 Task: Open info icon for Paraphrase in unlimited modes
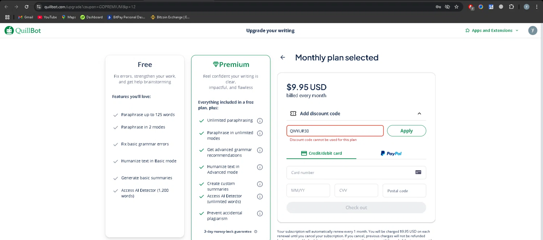(260, 133)
